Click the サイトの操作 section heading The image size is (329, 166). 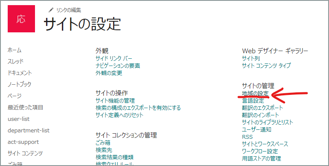pyautogui.click(x=112, y=93)
